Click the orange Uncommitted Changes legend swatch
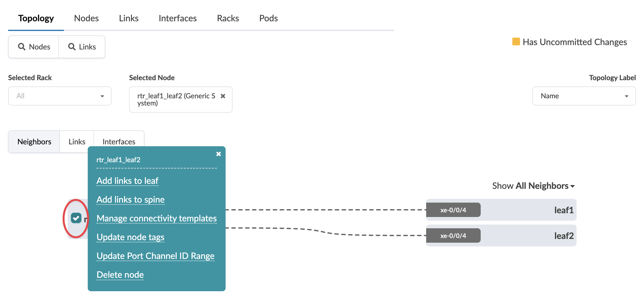Viewport: 643px width, 305px height. (x=516, y=42)
